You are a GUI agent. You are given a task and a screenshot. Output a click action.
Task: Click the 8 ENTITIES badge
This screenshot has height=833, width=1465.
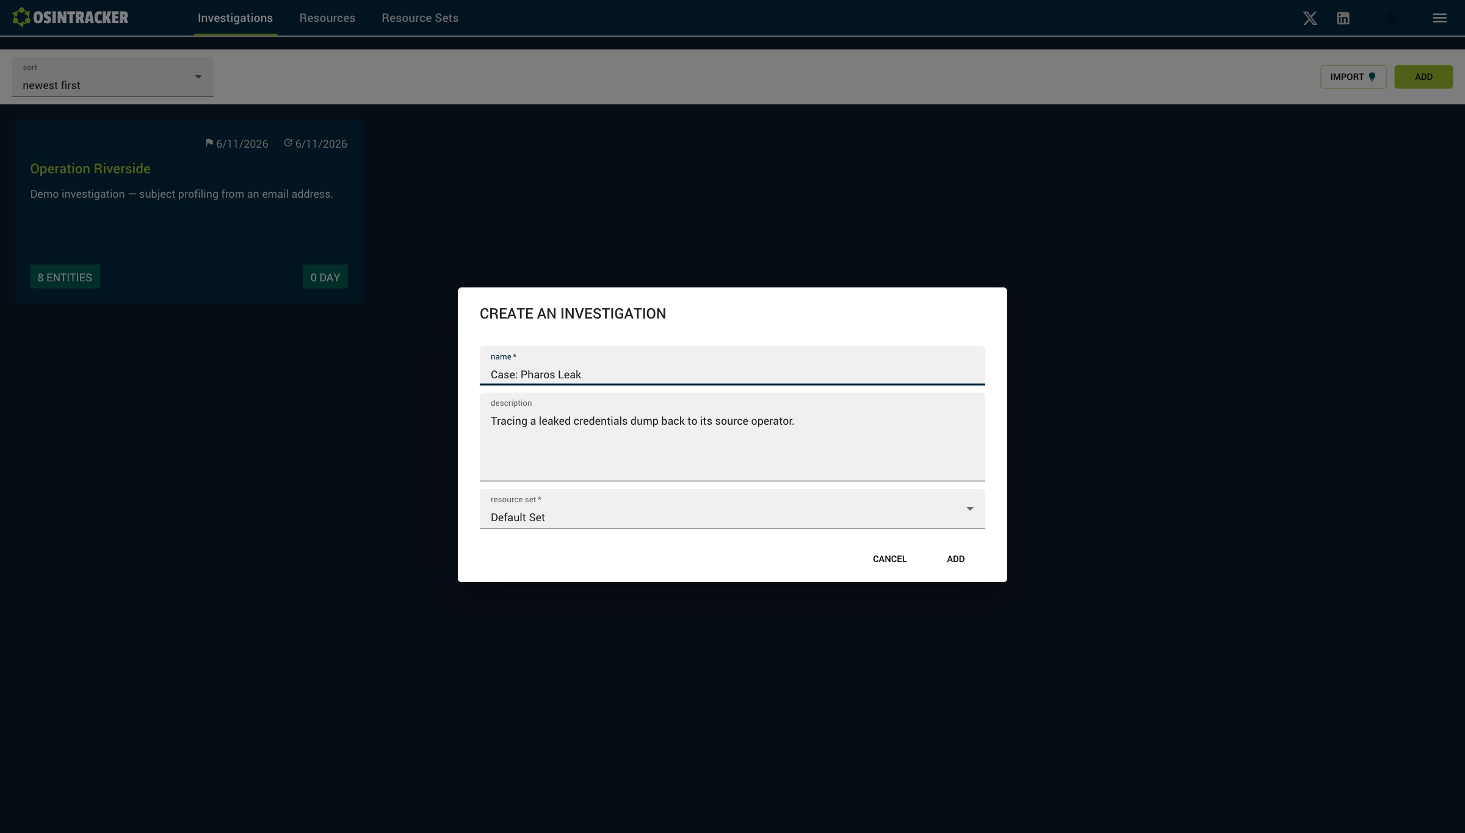pyautogui.click(x=65, y=277)
